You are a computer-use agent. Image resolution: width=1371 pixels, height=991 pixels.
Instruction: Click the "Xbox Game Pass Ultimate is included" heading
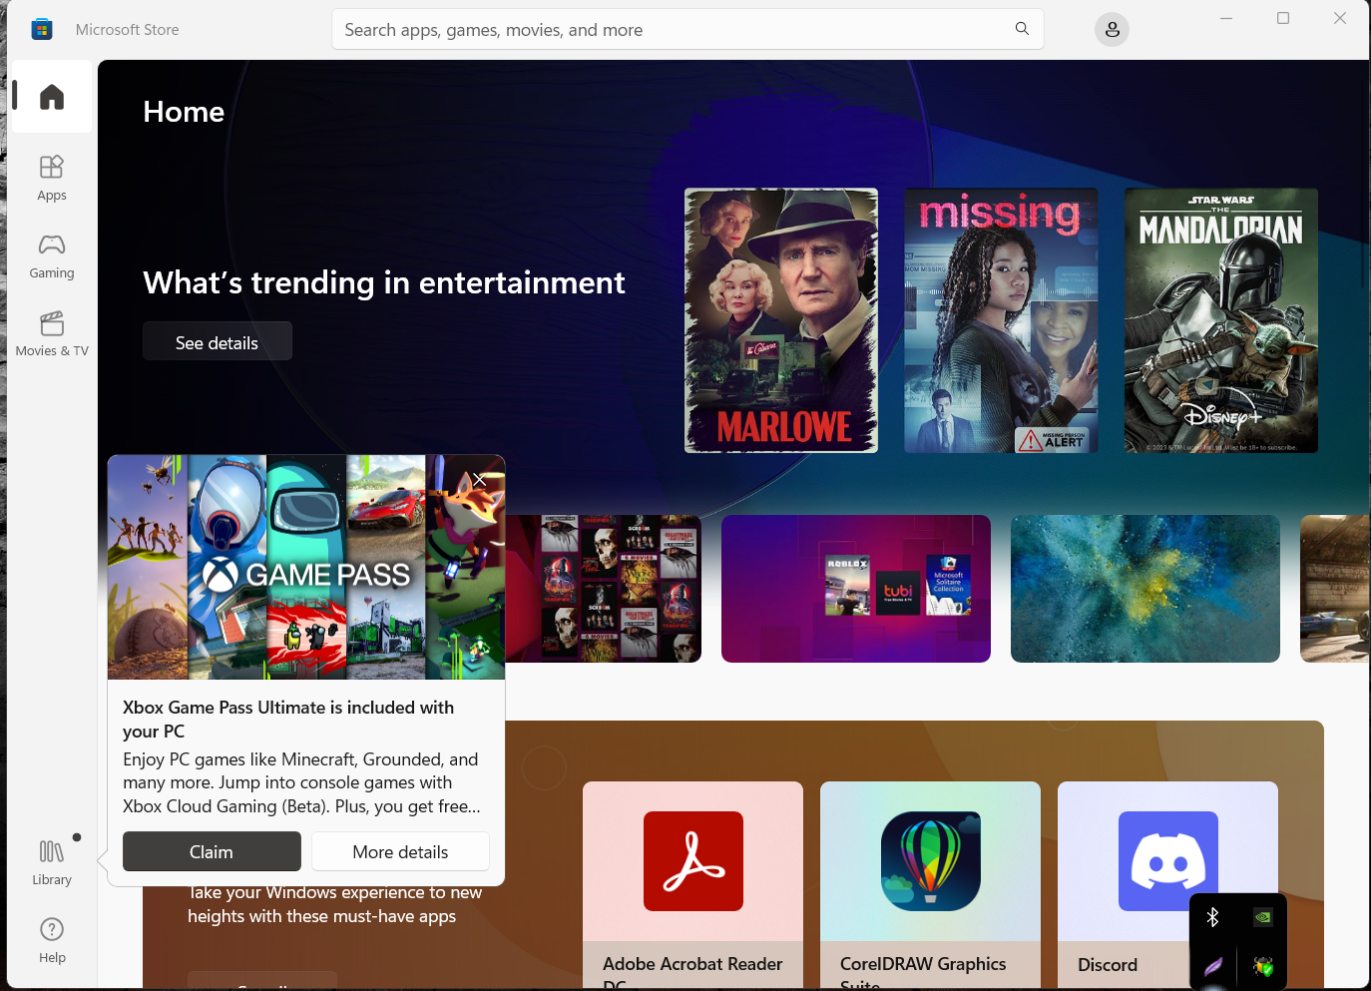coord(288,719)
